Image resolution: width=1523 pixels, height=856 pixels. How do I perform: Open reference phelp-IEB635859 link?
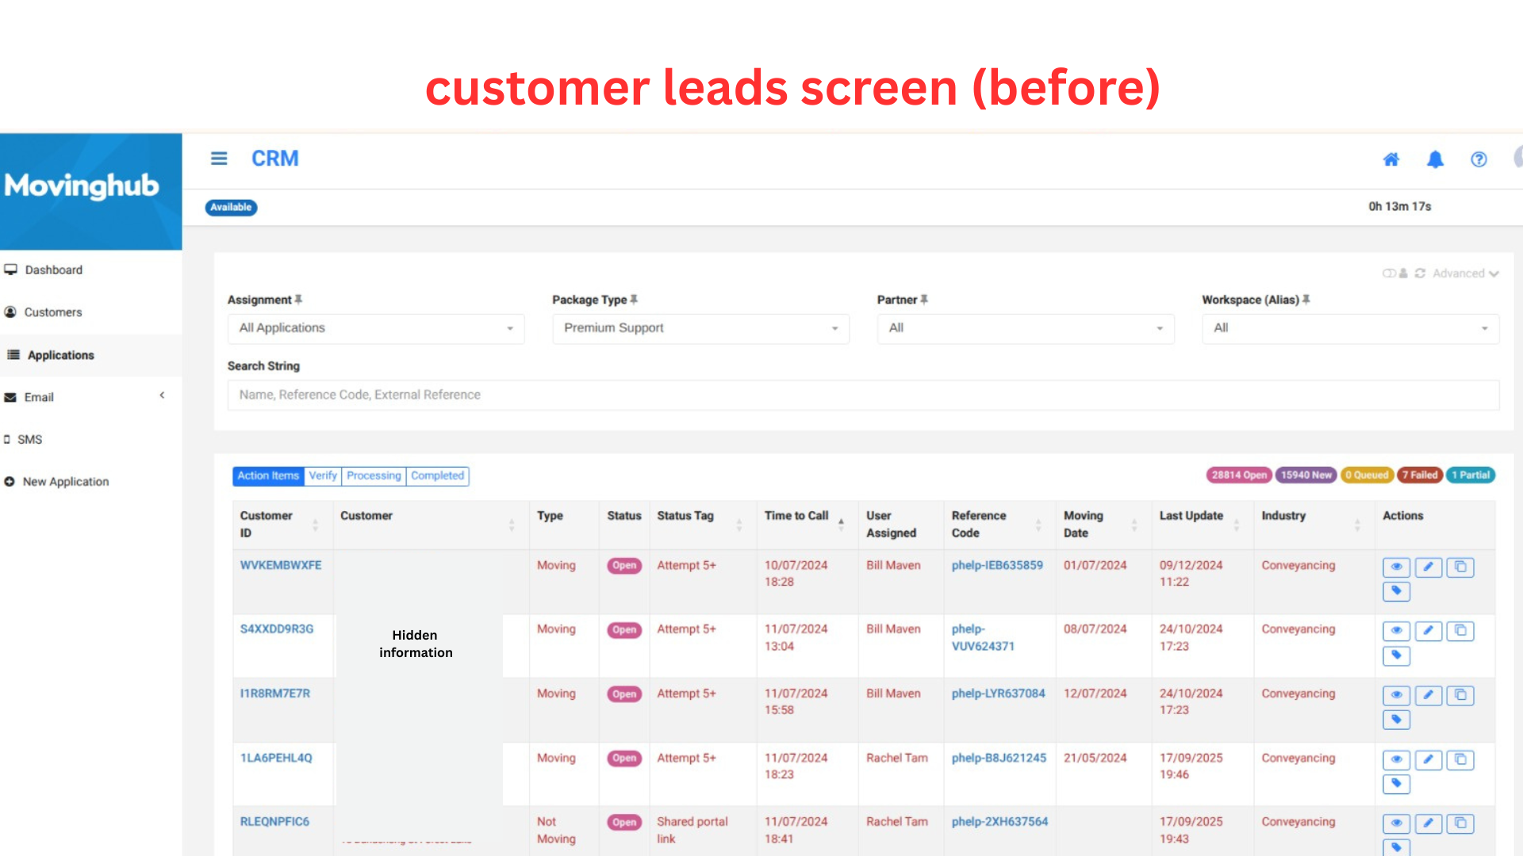[997, 565]
